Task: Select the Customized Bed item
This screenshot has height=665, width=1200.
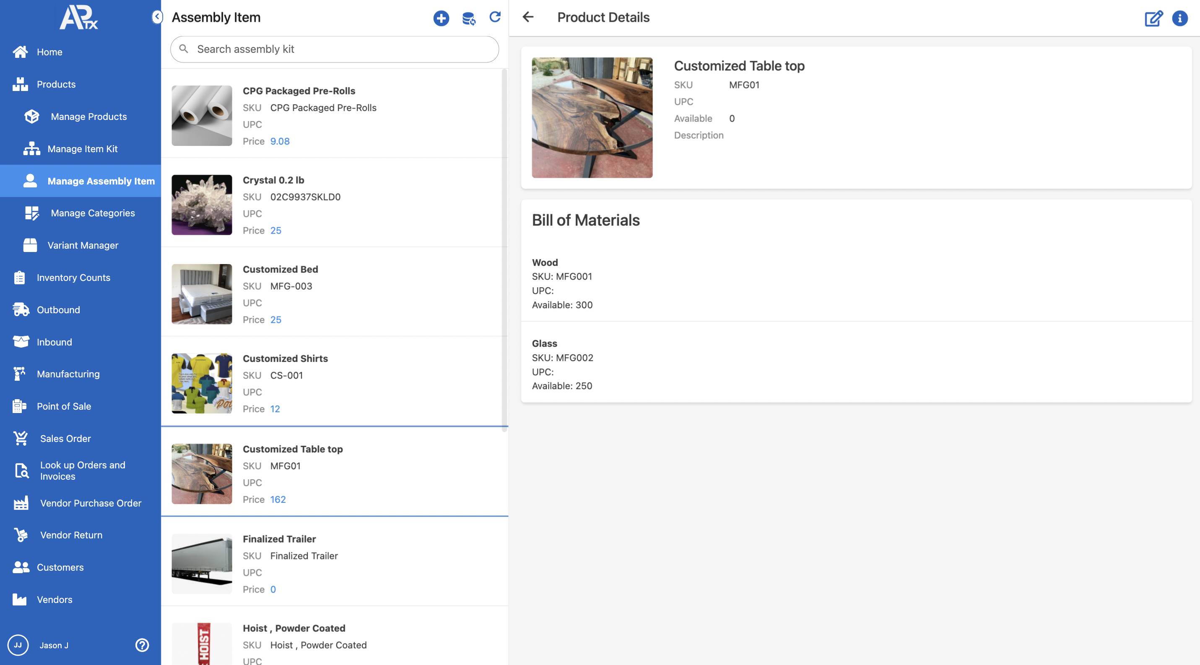Action: tap(280, 269)
